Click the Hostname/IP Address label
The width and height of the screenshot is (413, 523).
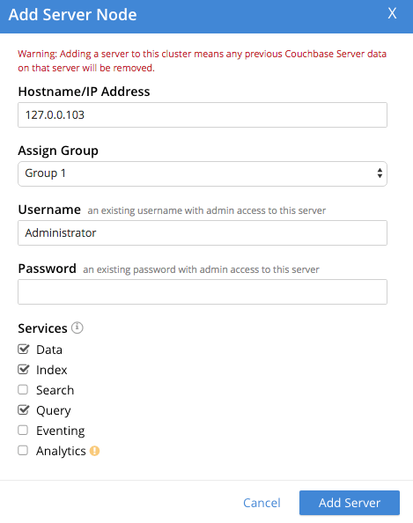84,92
